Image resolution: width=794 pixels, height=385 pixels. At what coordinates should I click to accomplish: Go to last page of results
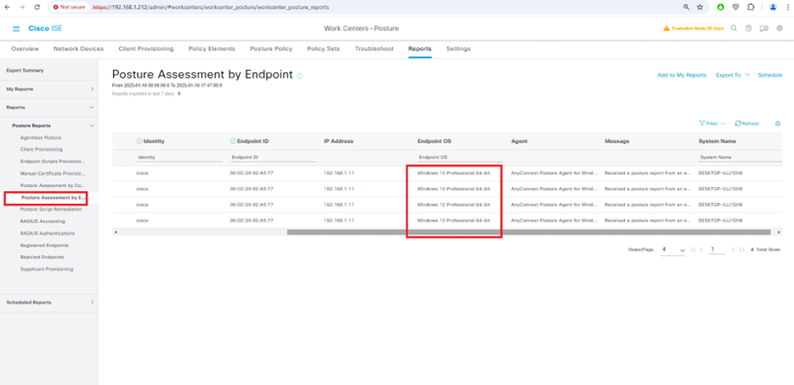click(x=740, y=250)
